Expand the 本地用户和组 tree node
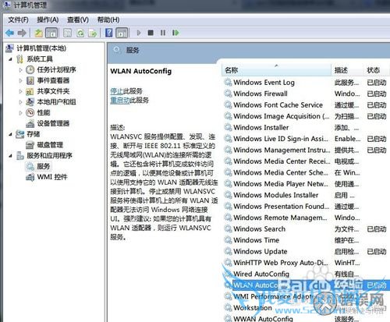Viewport: 390px width, 322px height. pyautogui.click(x=20, y=102)
